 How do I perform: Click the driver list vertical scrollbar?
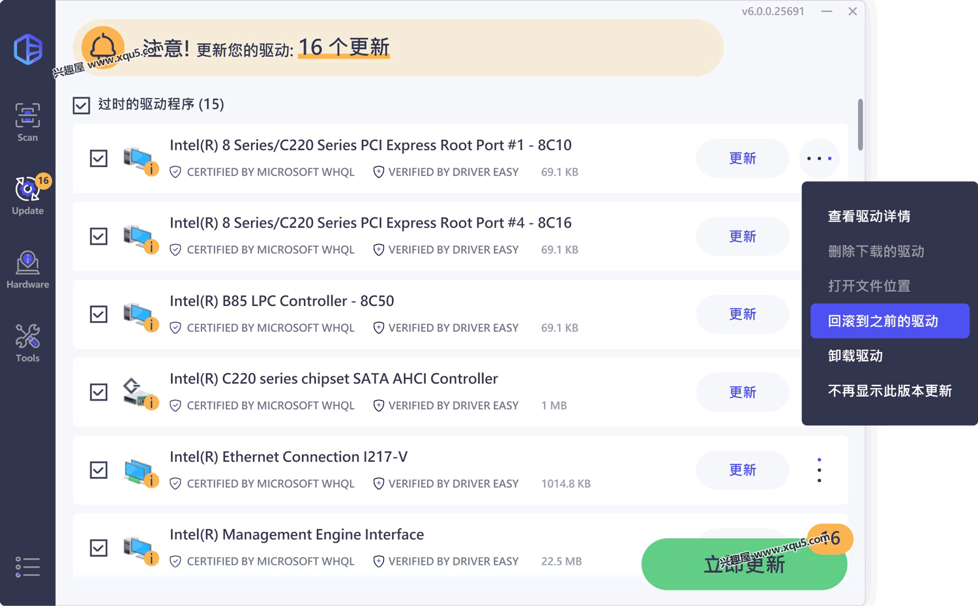pyautogui.click(x=860, y=125)
